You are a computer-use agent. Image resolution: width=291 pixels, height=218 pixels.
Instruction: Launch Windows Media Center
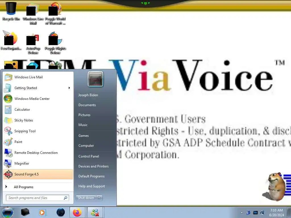38,98
